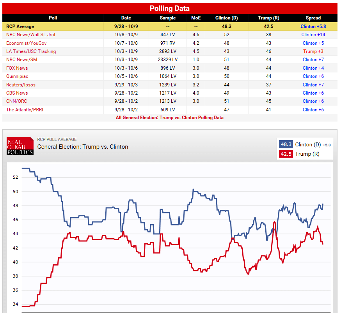
Task: Click the RCP Average Clinton +5.8 spread
Action: [x=313, y=26]
